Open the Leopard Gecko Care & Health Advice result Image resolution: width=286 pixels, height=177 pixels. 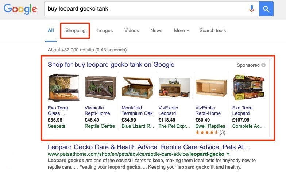point(149,148)
